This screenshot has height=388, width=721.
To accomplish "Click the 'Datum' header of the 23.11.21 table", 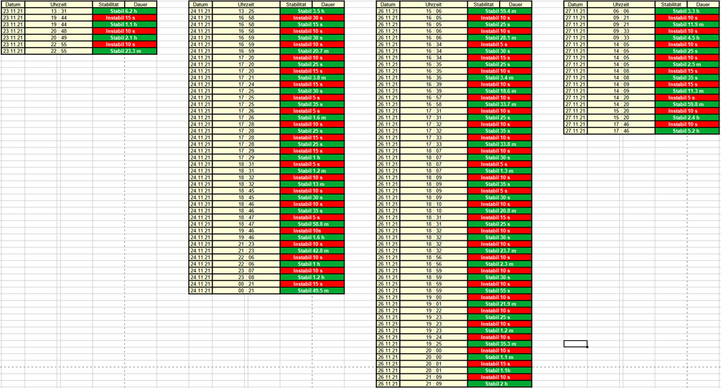I will [x=13, y=4].
